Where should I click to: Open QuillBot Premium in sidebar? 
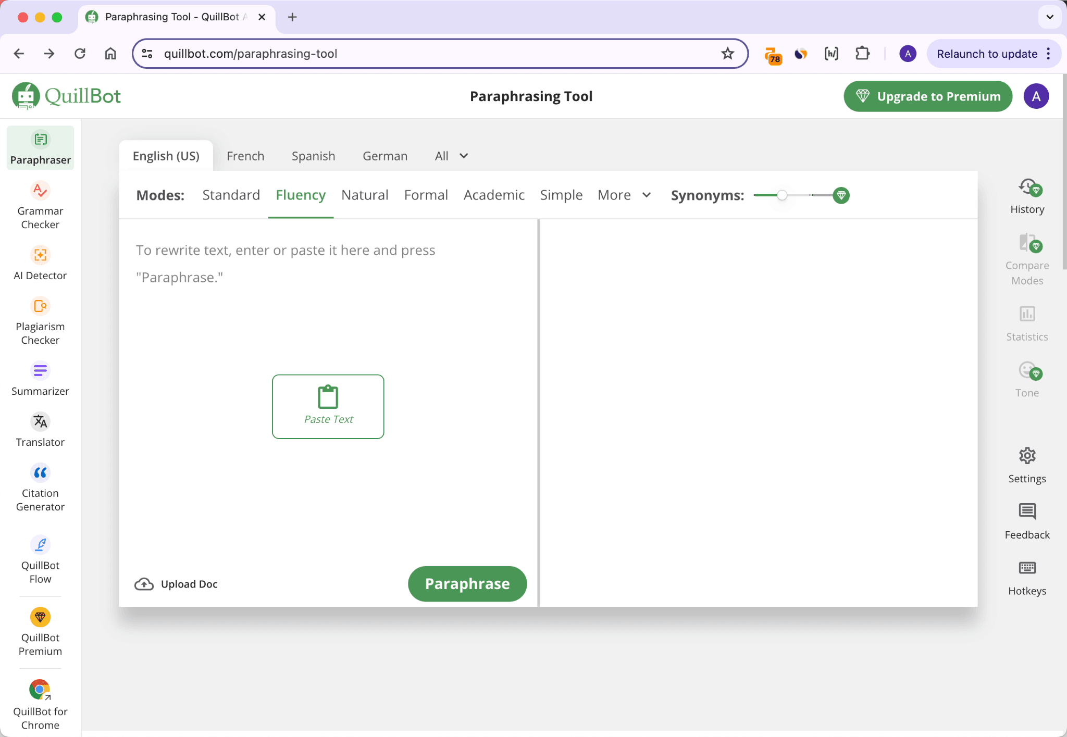point(40,632)
